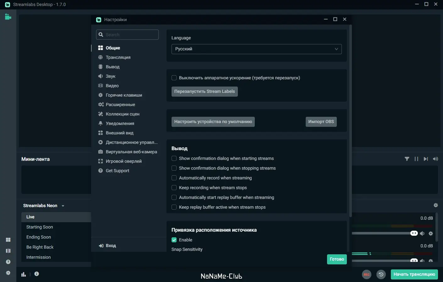Filter mini-feed events with the funnel icon
Viewport: 443px width, 282px height.
point(407,159)
